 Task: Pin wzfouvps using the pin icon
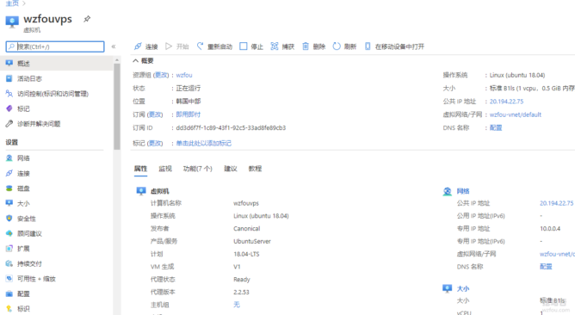[87, 19]
